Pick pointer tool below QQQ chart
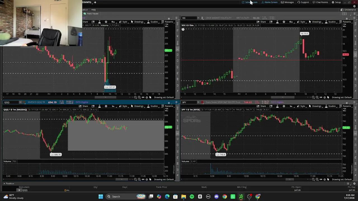 (150, 180)
